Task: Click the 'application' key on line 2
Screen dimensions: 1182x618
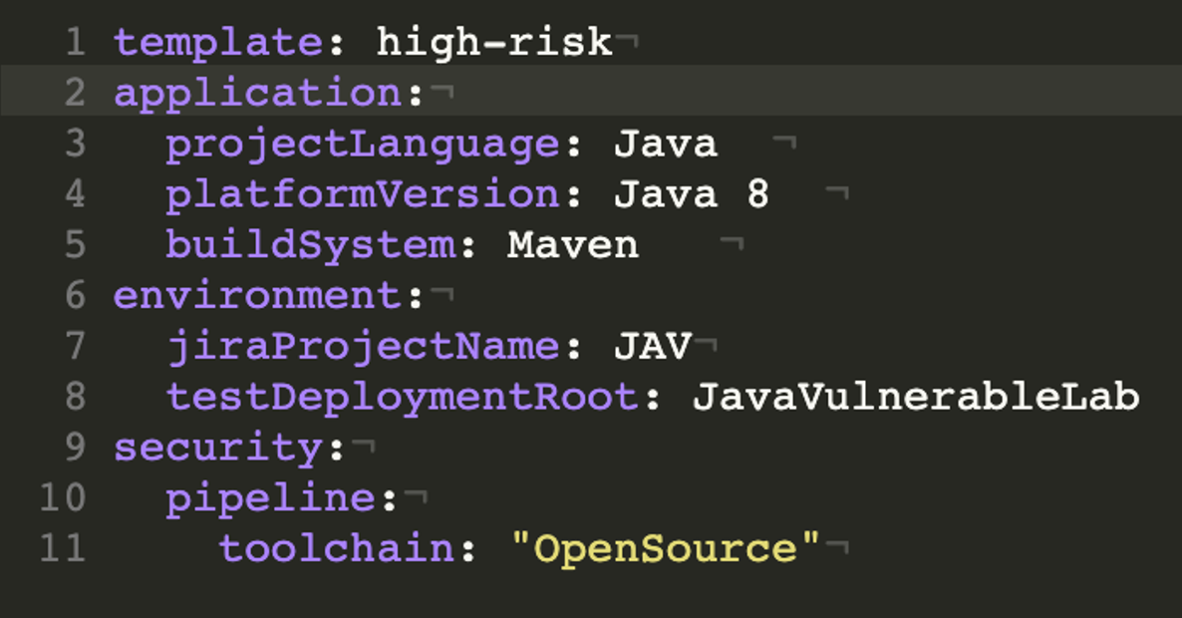Action: 258,95
